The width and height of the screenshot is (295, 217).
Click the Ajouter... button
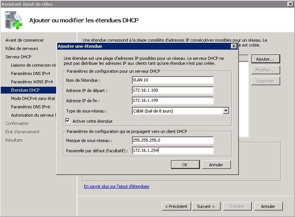tap(265, 59)
